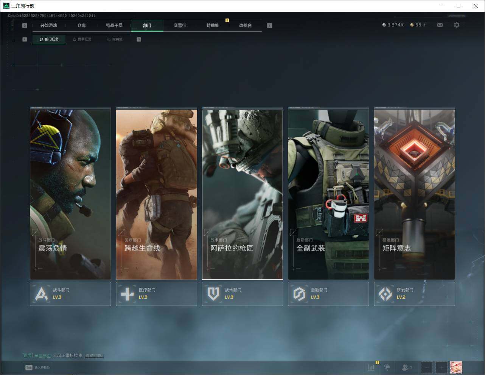Click the [世界] channel tag in chat

[x=28, y=355]
